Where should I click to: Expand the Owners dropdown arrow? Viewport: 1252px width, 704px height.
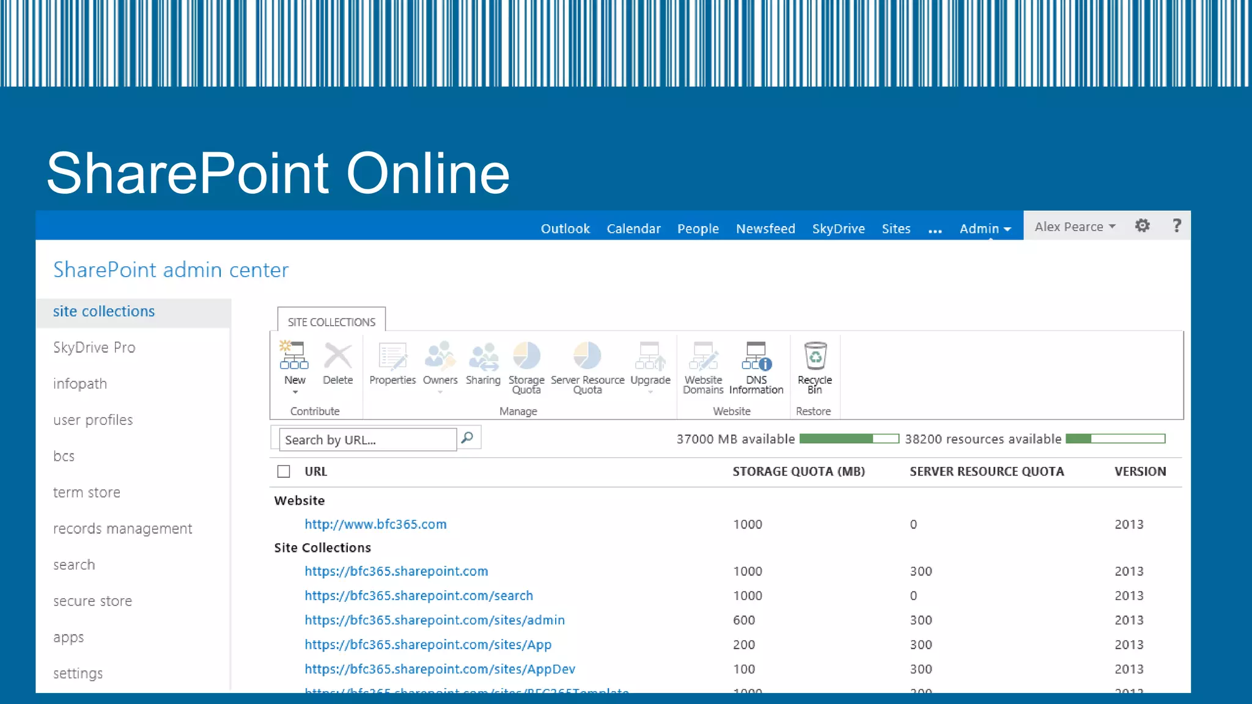pos(440,392)
